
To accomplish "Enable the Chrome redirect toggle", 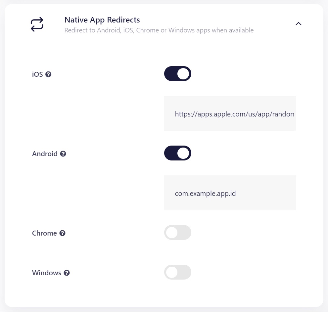I will (177, 232).
